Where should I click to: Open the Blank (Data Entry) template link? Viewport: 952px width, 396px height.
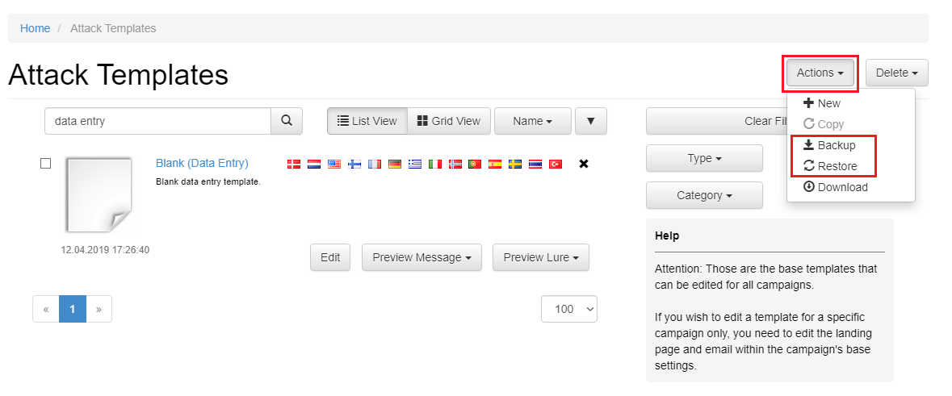[202, 163]
